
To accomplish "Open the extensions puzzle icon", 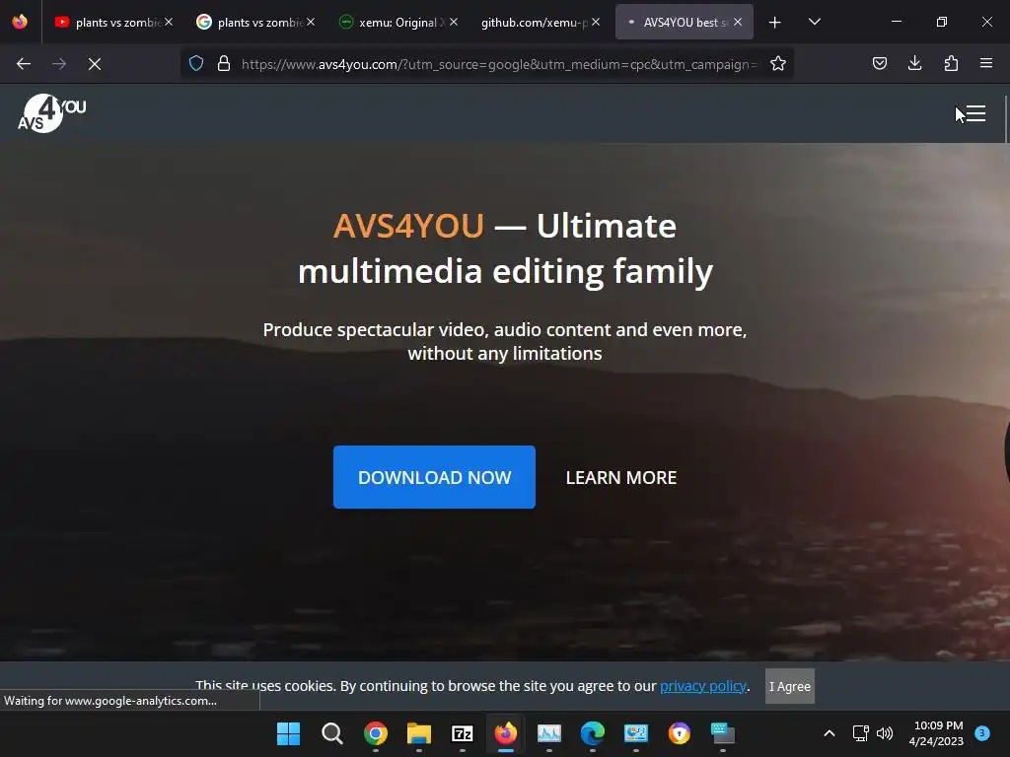I will coord(951,63).
